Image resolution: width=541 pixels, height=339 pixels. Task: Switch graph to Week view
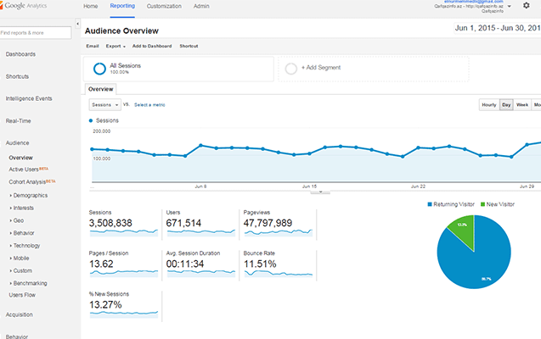522,104
